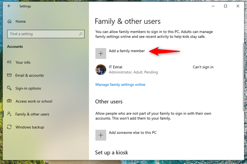247x164 pixels.
Task: Select the Email & accounts envelope icon
Action: [9, 75]
